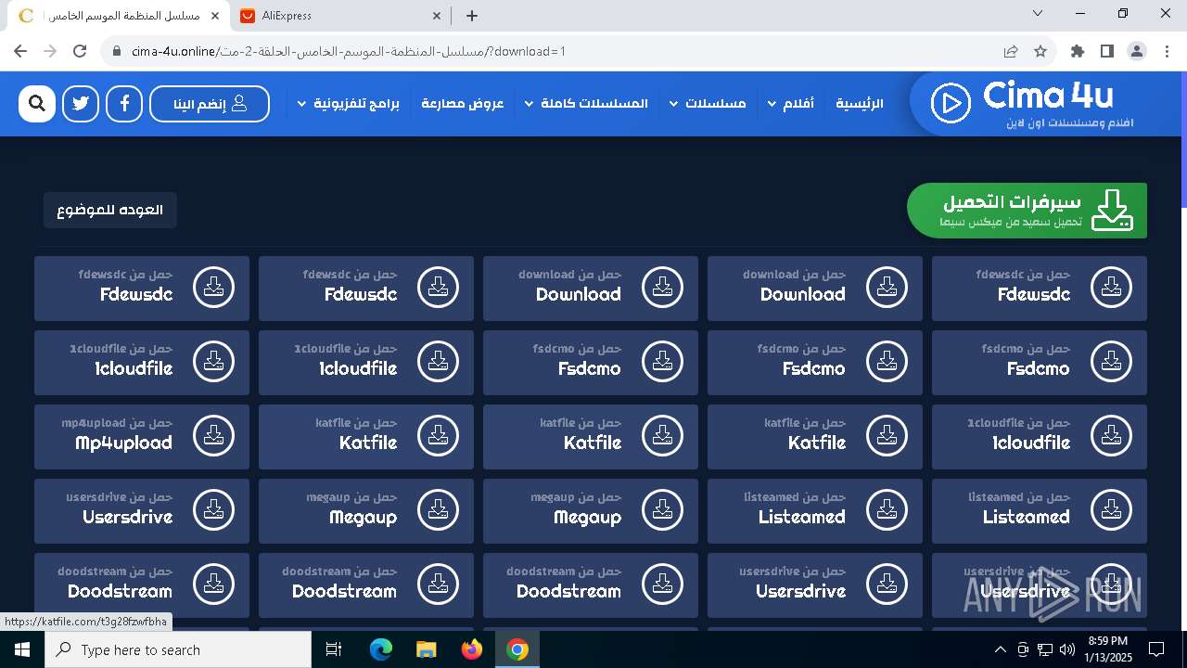
Task: Close the AliExpress tab
Action: pyautogui.click(x=438, y=15)
